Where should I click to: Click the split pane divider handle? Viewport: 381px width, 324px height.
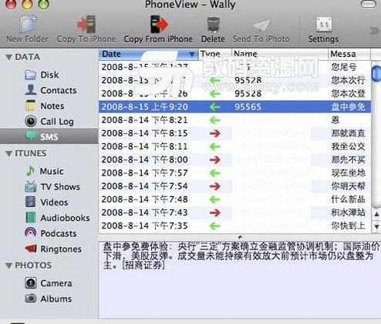[240, 237]
